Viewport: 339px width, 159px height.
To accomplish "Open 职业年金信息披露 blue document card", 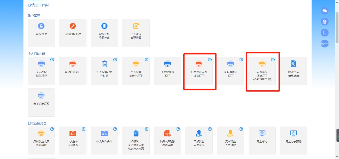I will pyautogui.click(x=294, y=71).
